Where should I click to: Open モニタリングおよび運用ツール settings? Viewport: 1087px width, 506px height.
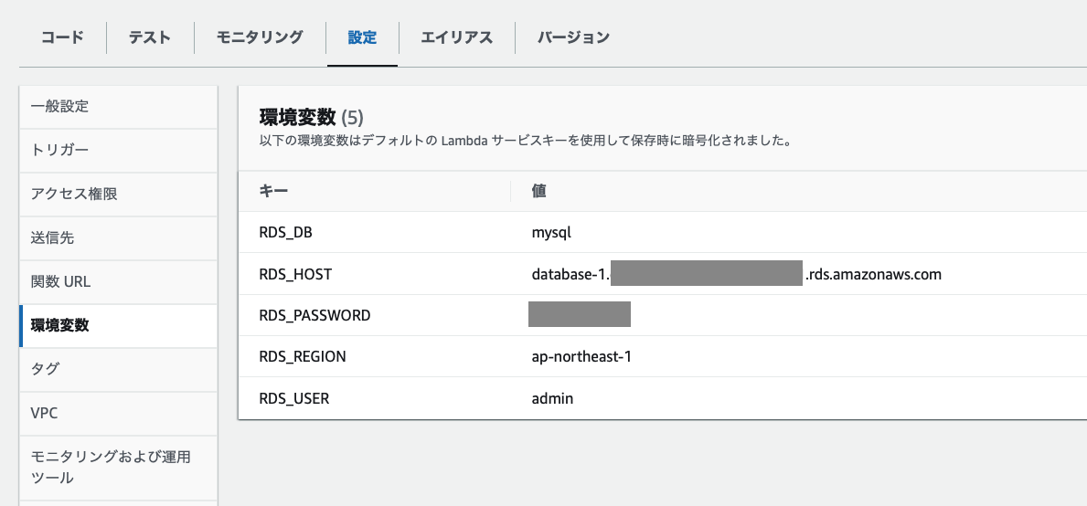click(x=111, y=467)
